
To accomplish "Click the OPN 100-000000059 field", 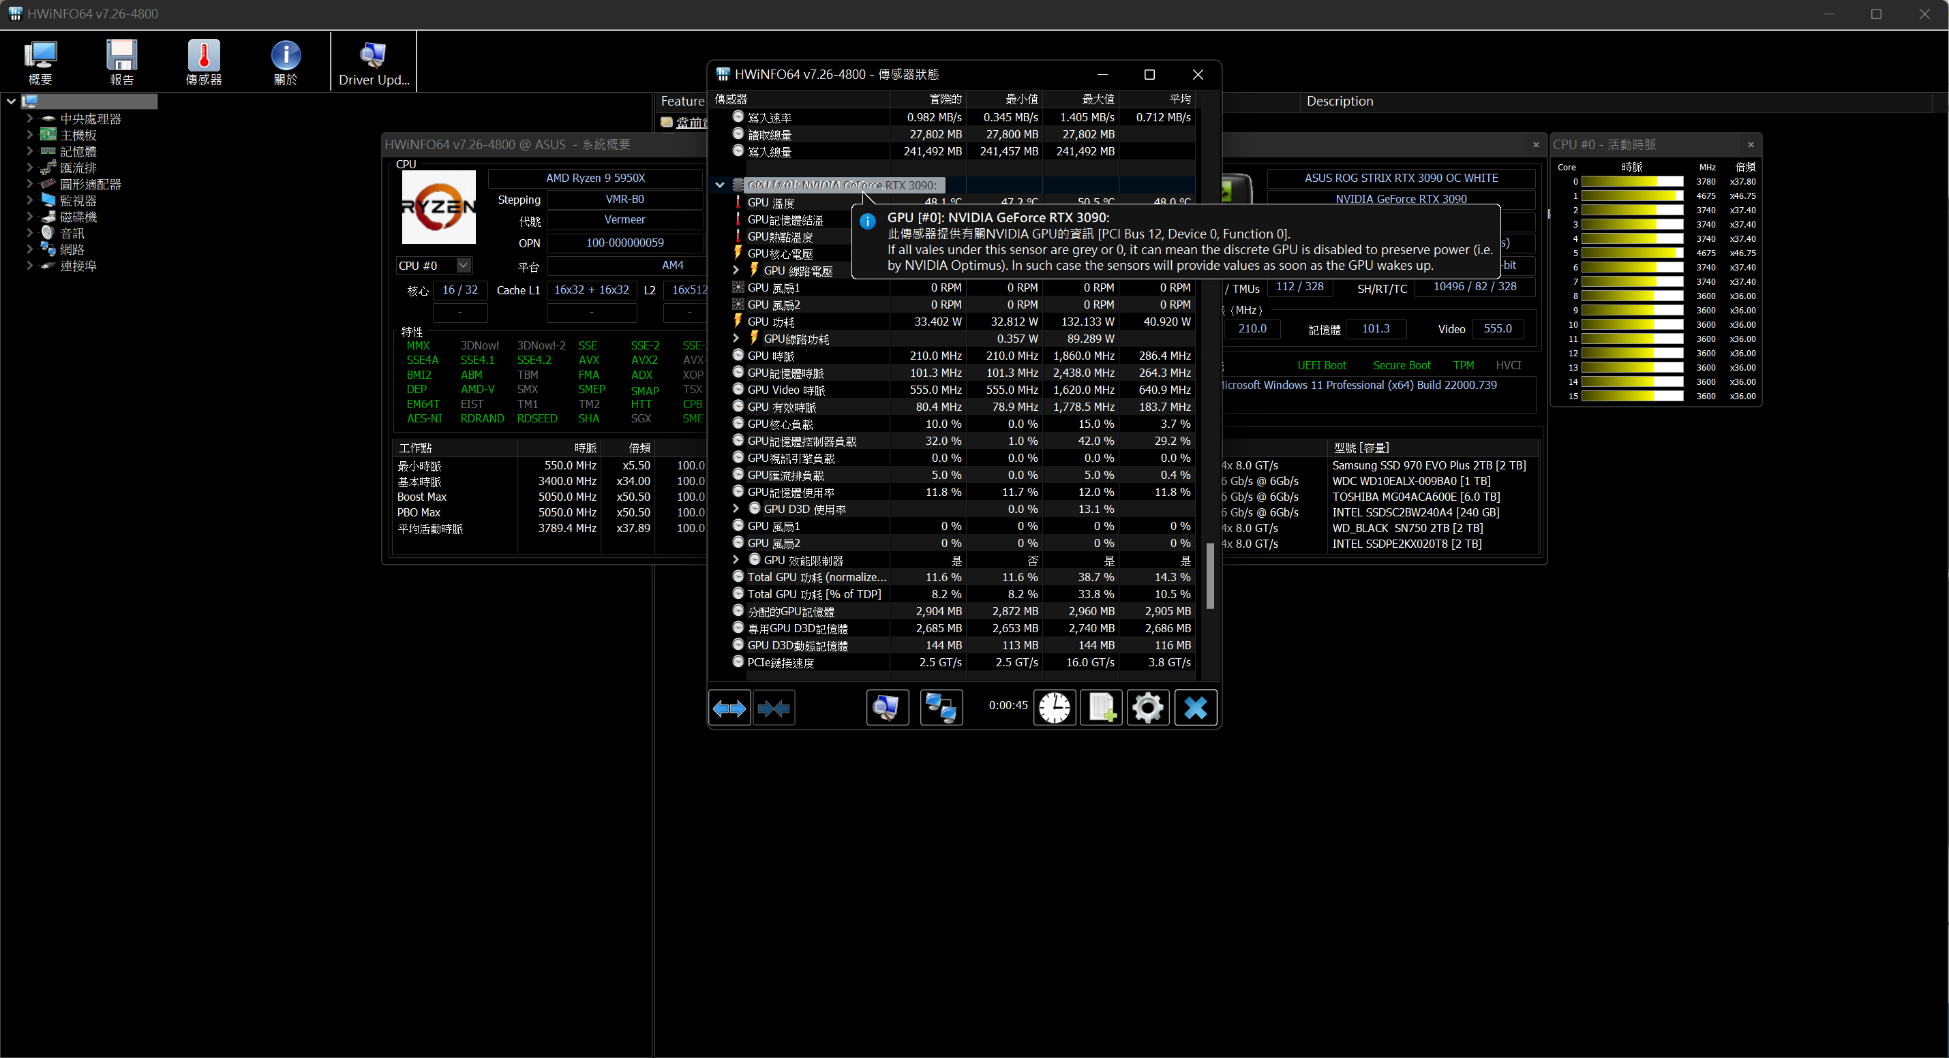I will (624, 243).
